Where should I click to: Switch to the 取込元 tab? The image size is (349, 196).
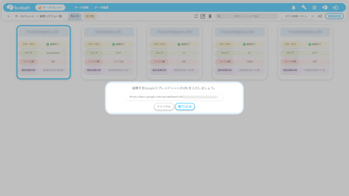75,16
